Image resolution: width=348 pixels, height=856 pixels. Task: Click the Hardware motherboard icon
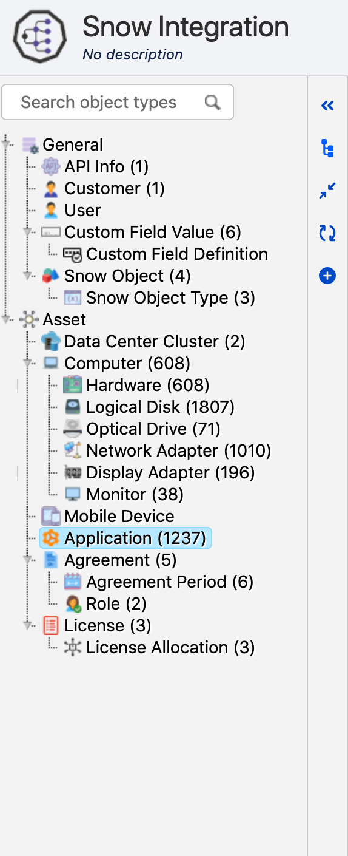click(x=73, y=385)
